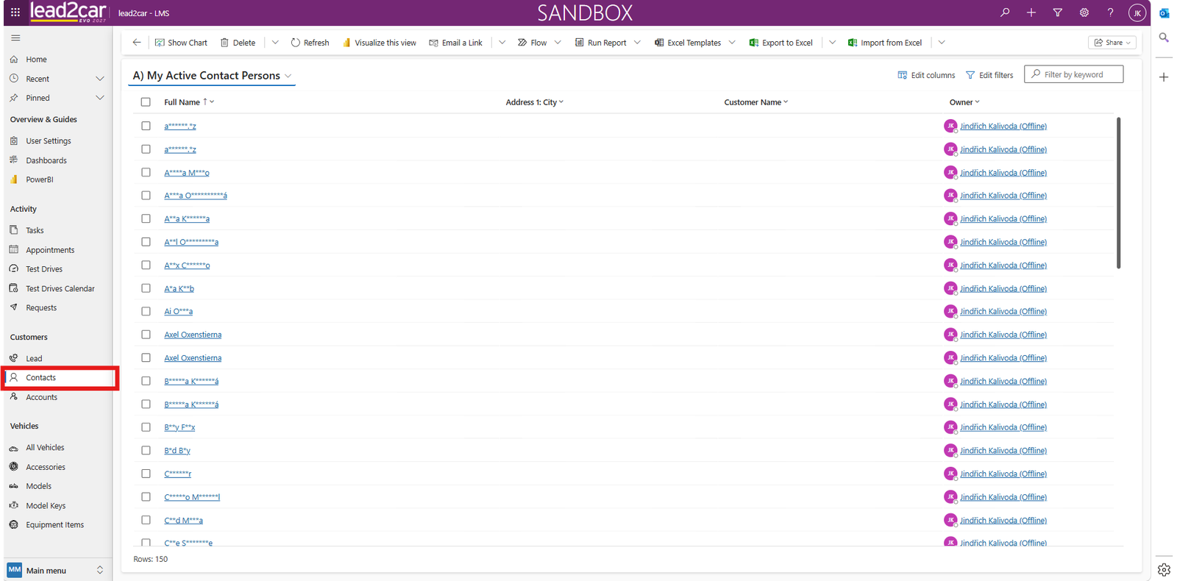Click Edit filters button
1177x581 pixels.
tap(989, 75)
